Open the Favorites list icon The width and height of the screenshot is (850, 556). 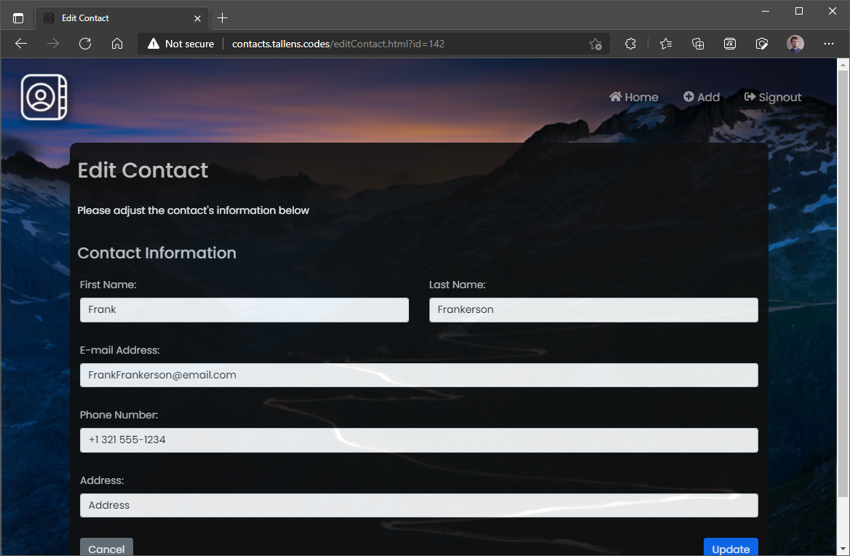[x=665, y=44]
